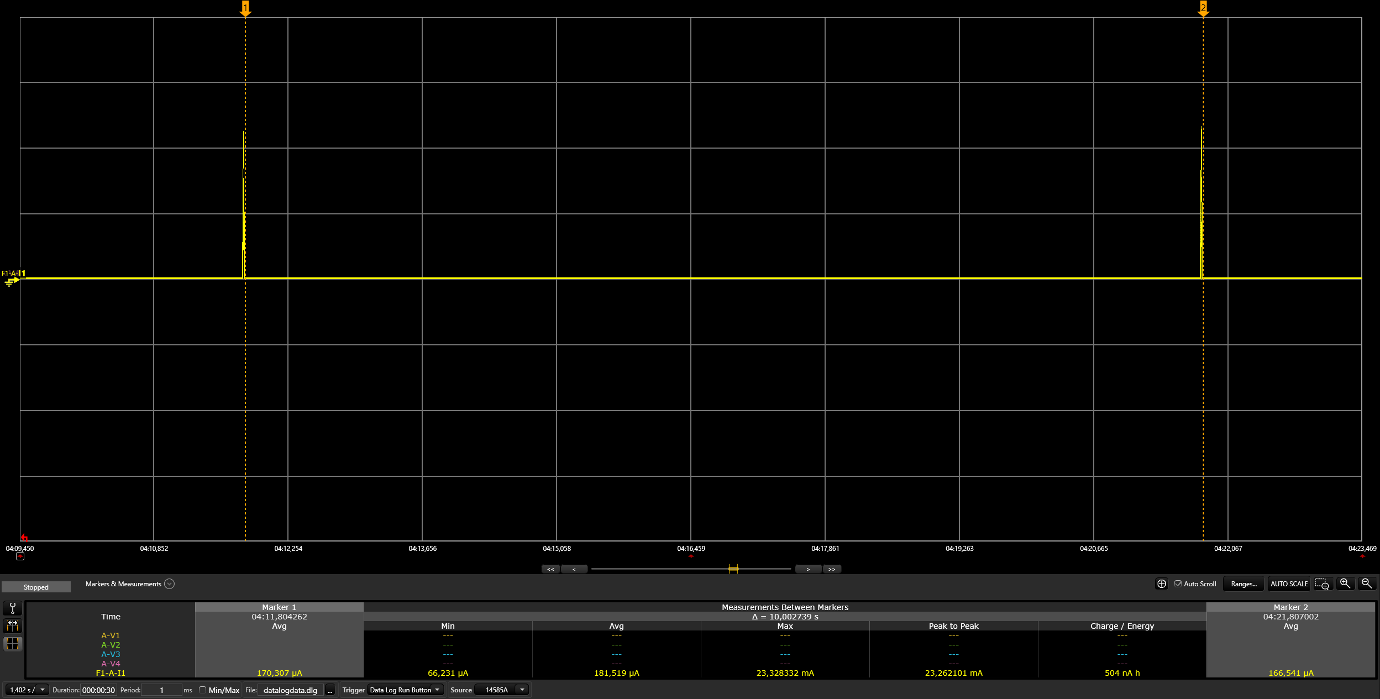Click the Ranges... button
Viewport: 1380px width, 699px height.
click(x=1243, y=584)
